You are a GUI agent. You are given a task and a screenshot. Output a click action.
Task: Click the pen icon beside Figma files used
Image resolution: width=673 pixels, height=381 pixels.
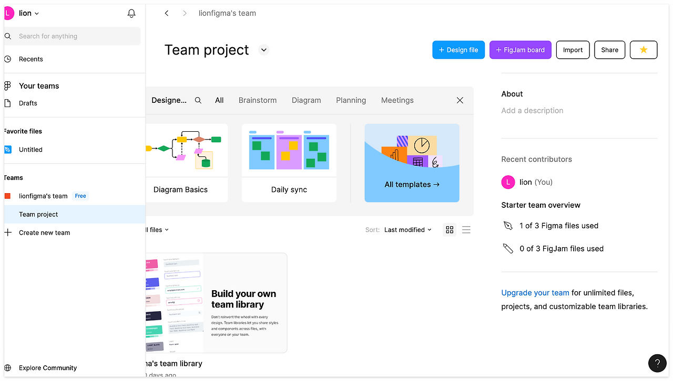(x=508, y=226)
